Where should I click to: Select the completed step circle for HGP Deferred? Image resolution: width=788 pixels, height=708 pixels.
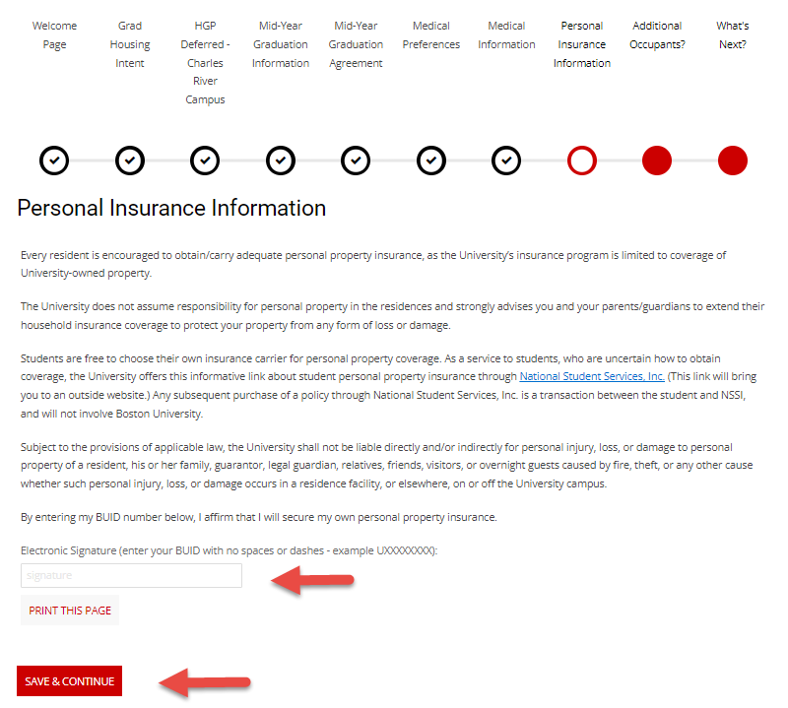(x=205, y=160)
